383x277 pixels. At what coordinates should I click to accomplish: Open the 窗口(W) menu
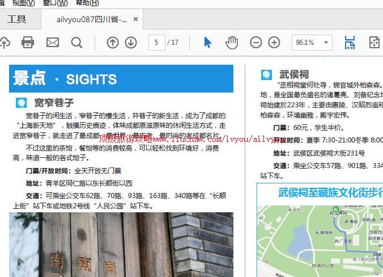tap(55, 3)
